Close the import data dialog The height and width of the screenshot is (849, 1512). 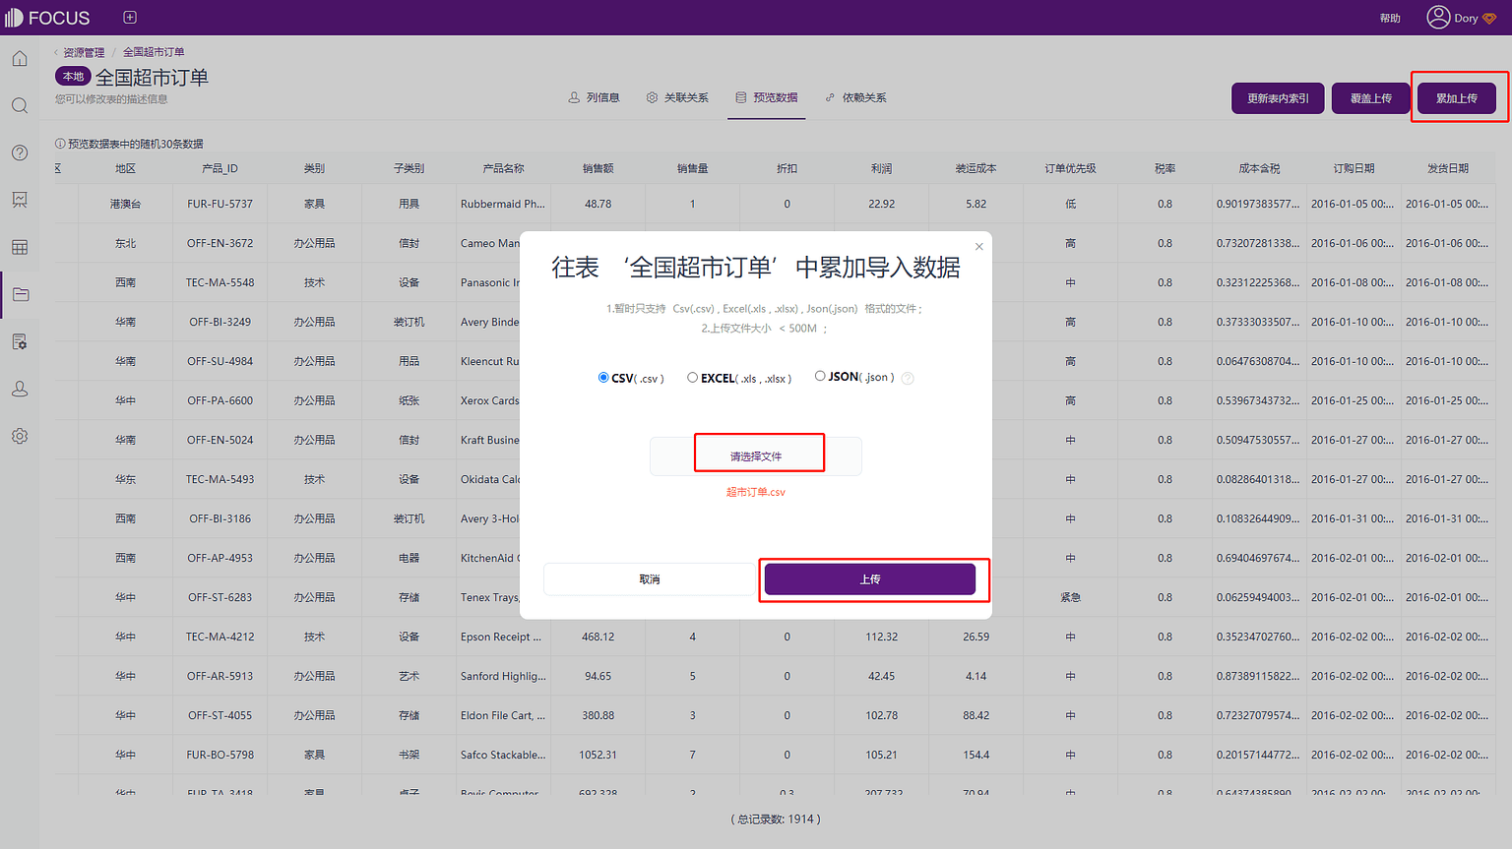[979, 247]
